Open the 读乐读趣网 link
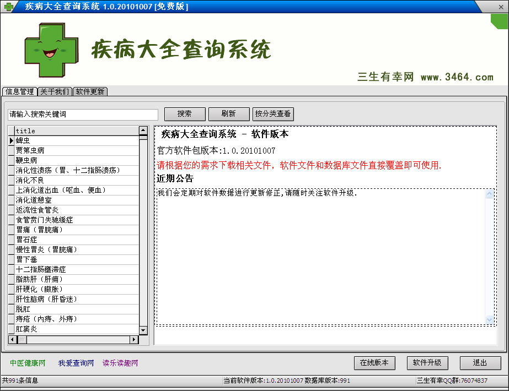Viewport: 509px width, 391px height. (120, 363)
